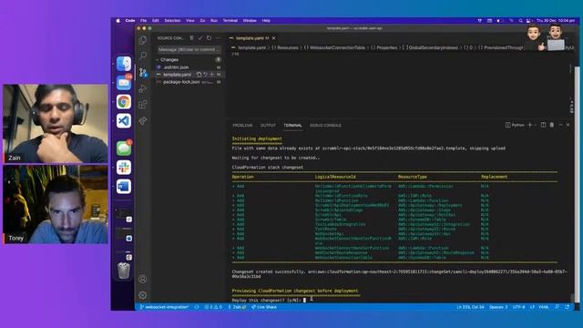583x328 pixels.
Task: Select the Terminal panel tab
Action: [x=292, y=126]
